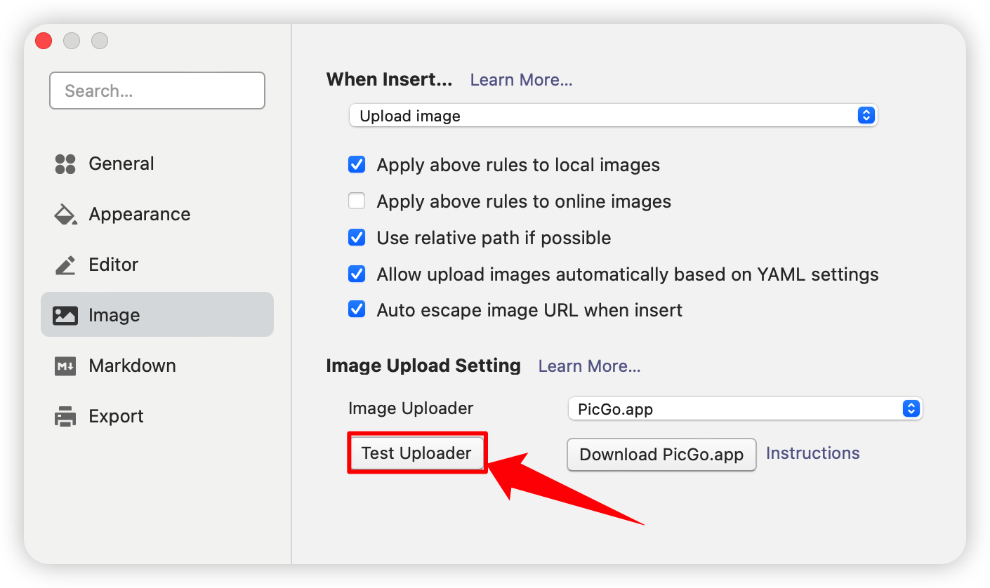Viewport: 990px width, 588px height.
Task: Open the Image Uploader PicGo.app dropdown
Action: 745,409
